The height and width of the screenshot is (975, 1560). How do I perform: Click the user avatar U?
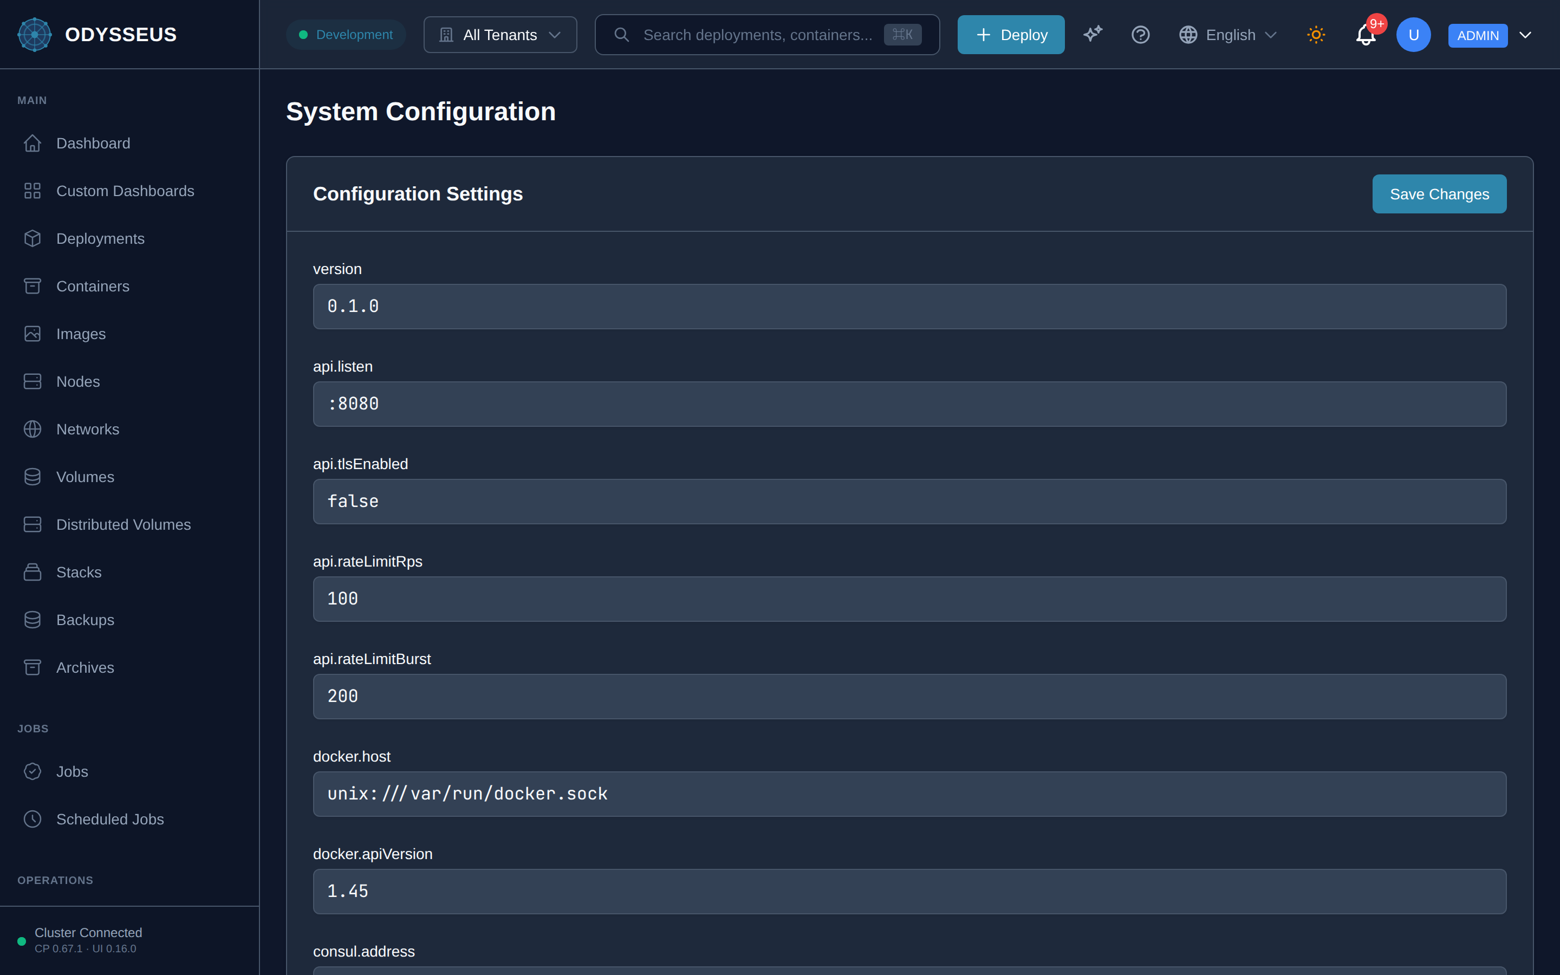(x=1413, y=35)
